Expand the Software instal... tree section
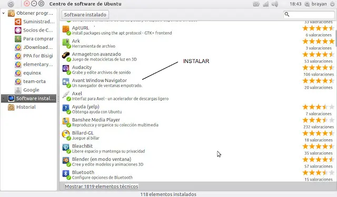The height and width of the screenshot is (197, 337). pos(4,99)
